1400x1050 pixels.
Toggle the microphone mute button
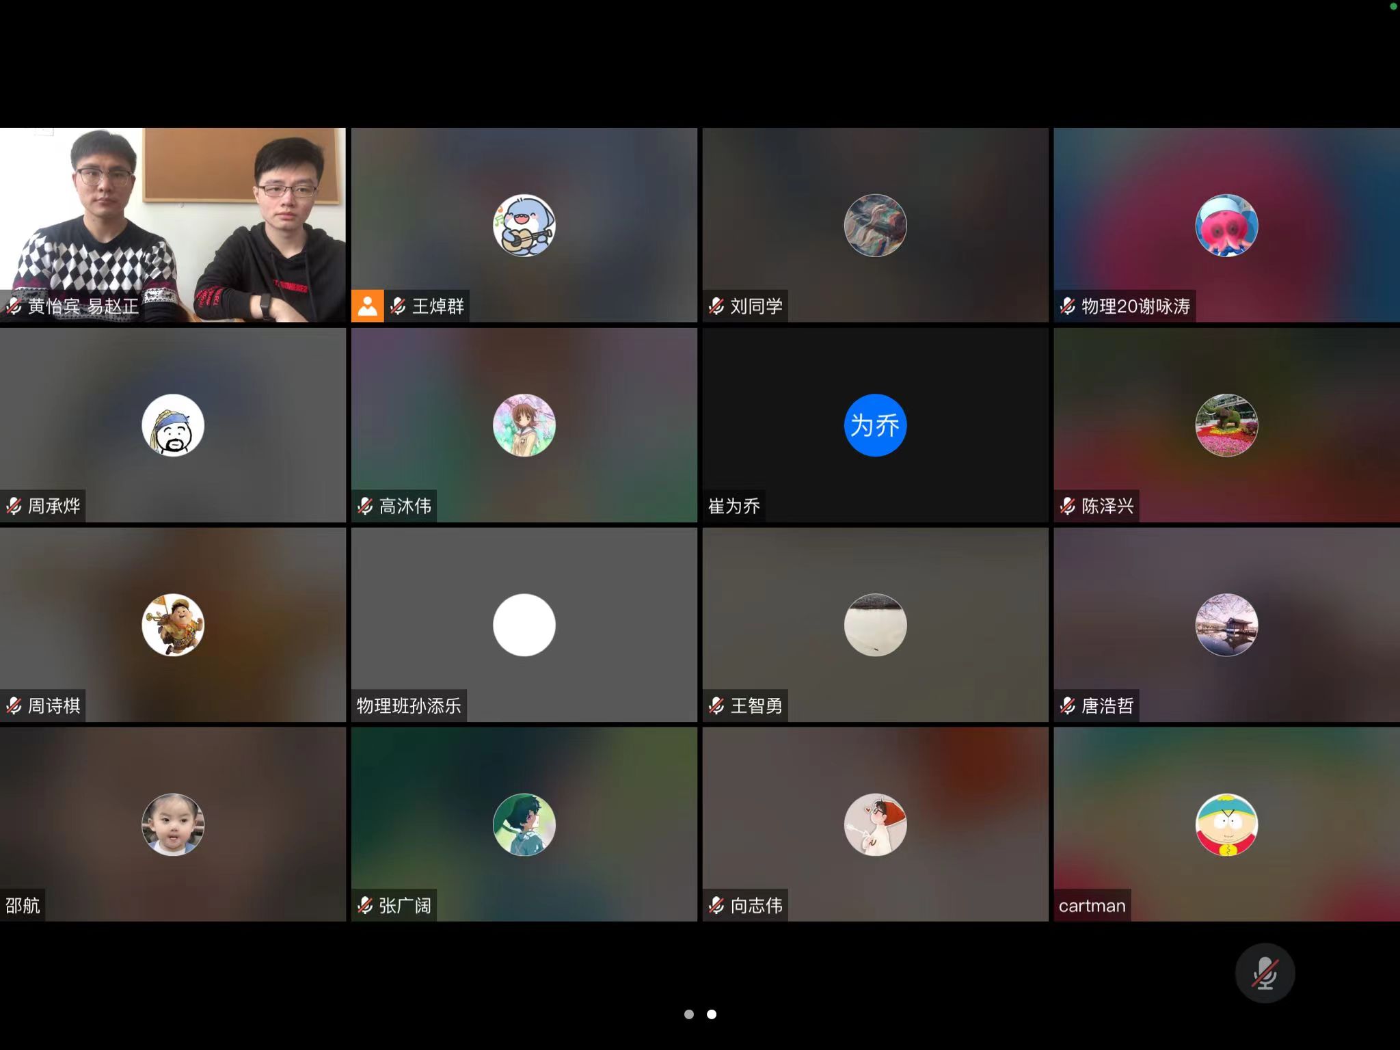coord(1264,972)
